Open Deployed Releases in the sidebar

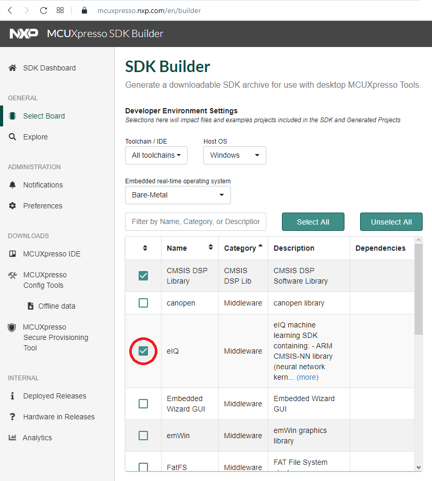pos(54,396)
